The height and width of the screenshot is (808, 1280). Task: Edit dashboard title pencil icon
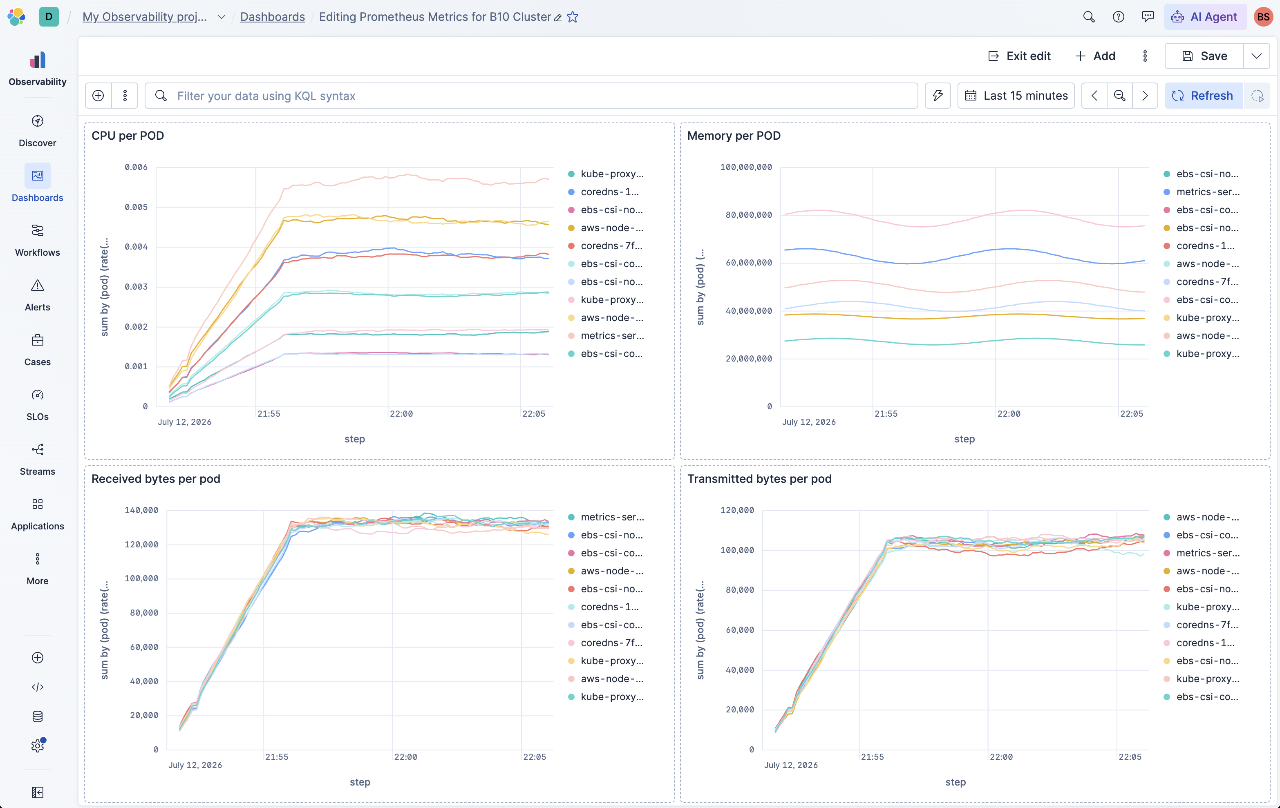tap(557, 18)
